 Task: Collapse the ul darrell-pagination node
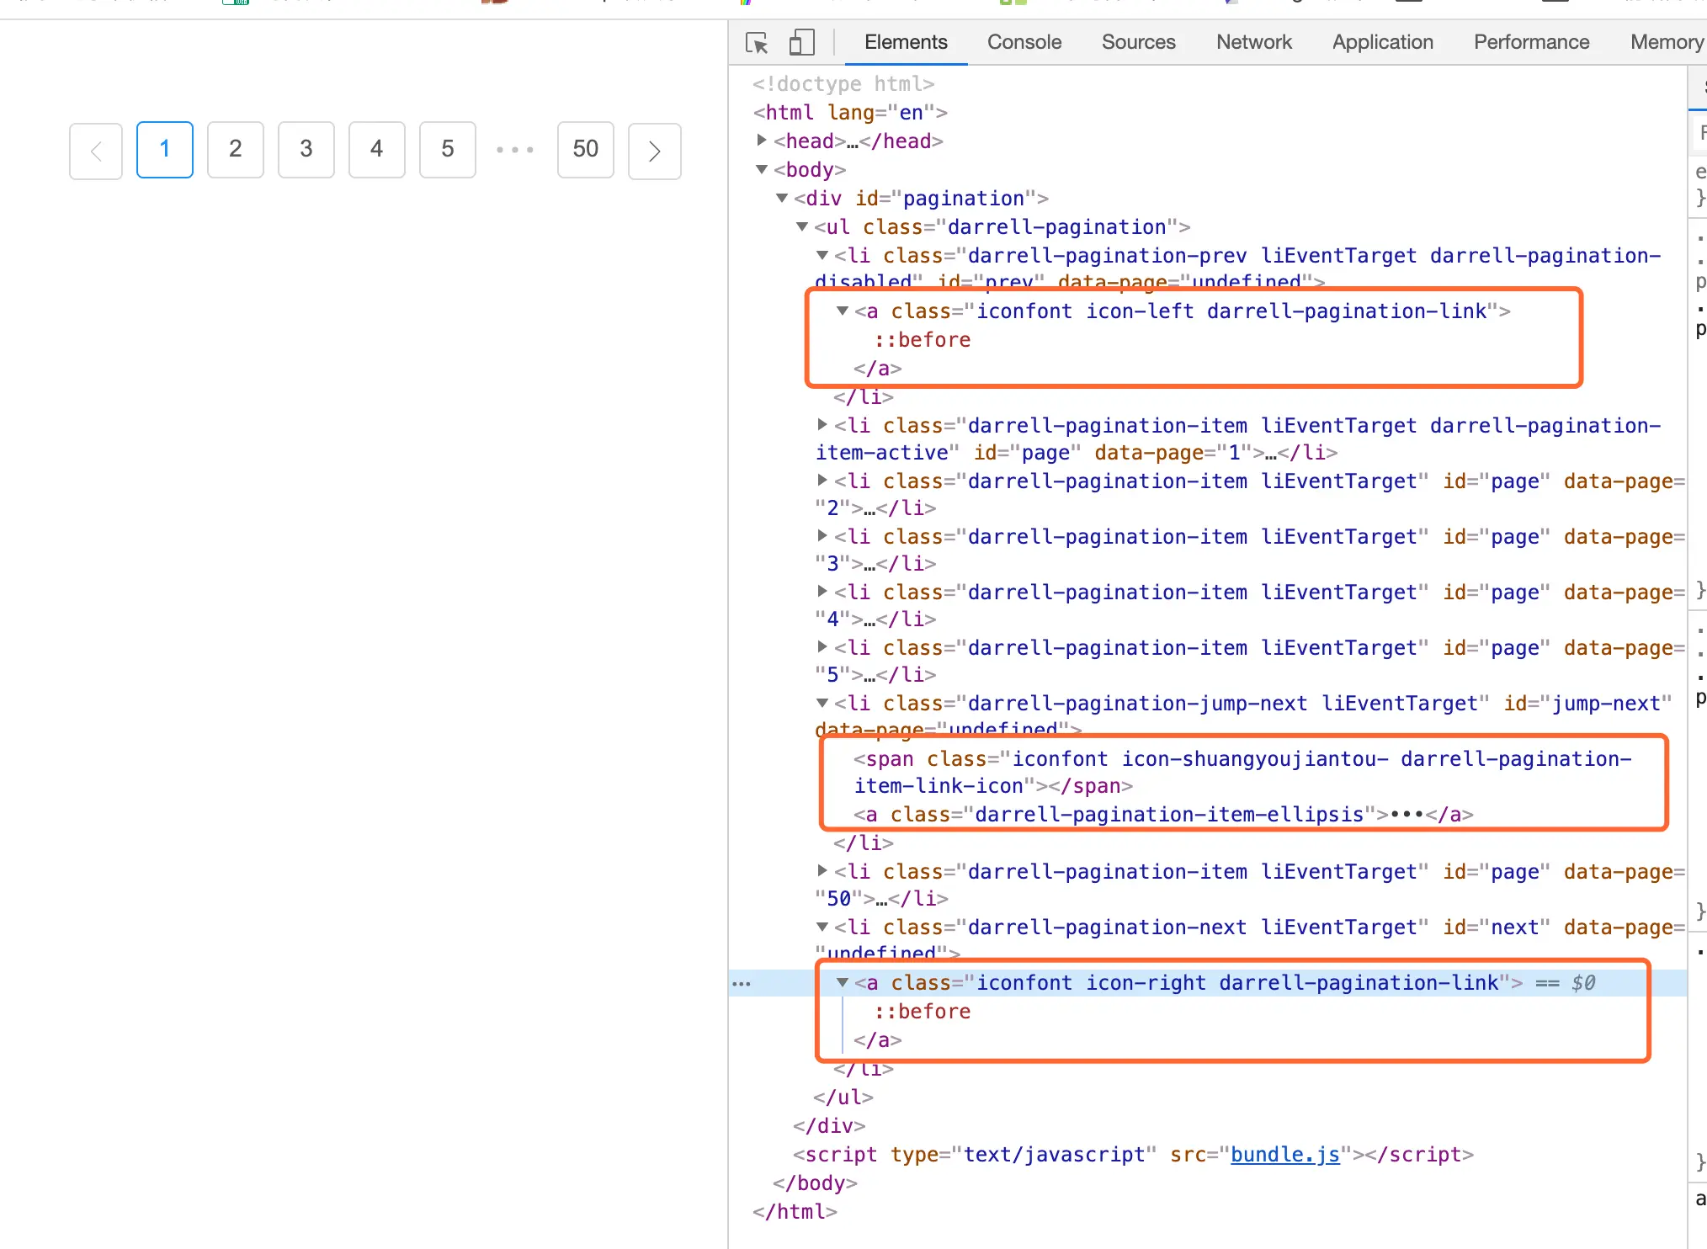(802, 226)
